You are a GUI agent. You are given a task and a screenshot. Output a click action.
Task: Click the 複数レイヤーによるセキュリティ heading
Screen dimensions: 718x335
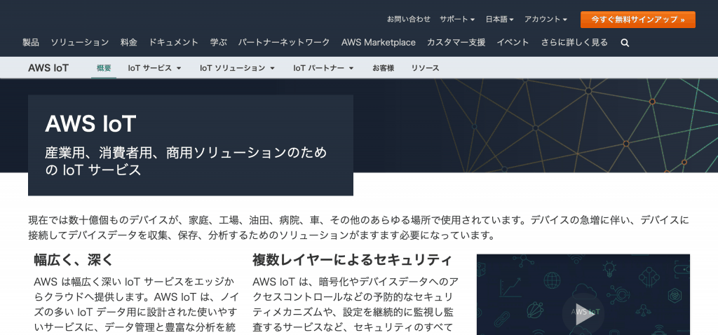pos(352,260)
